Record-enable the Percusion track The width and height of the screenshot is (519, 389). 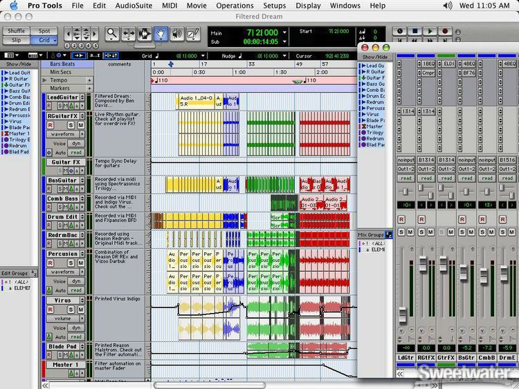pos(50,263)
